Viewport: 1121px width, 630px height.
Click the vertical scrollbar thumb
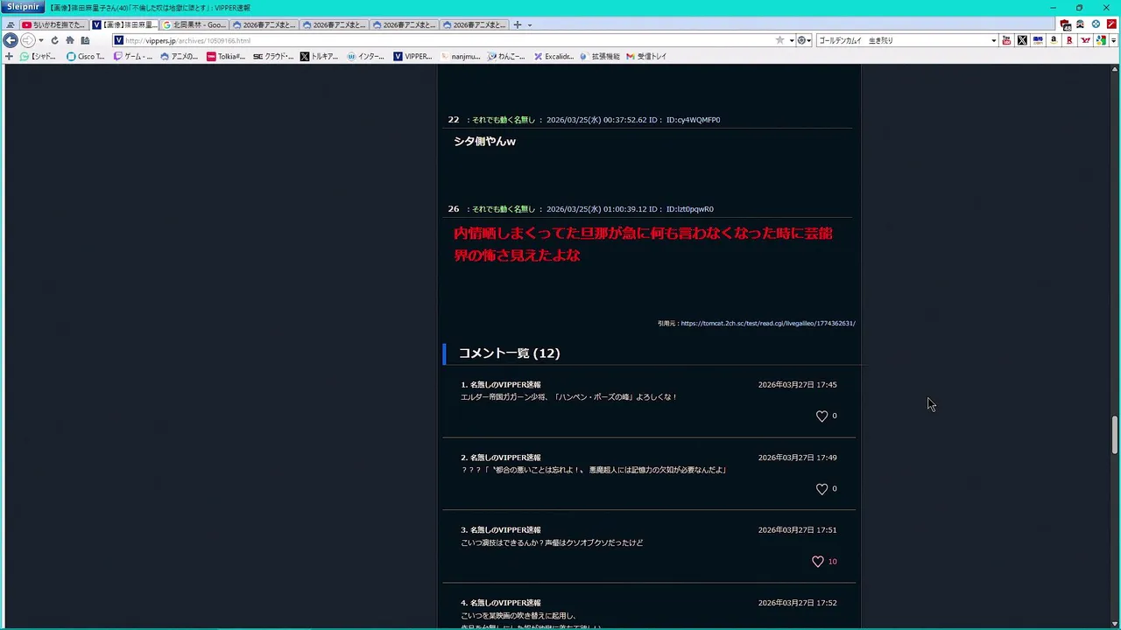[1115, 435]
